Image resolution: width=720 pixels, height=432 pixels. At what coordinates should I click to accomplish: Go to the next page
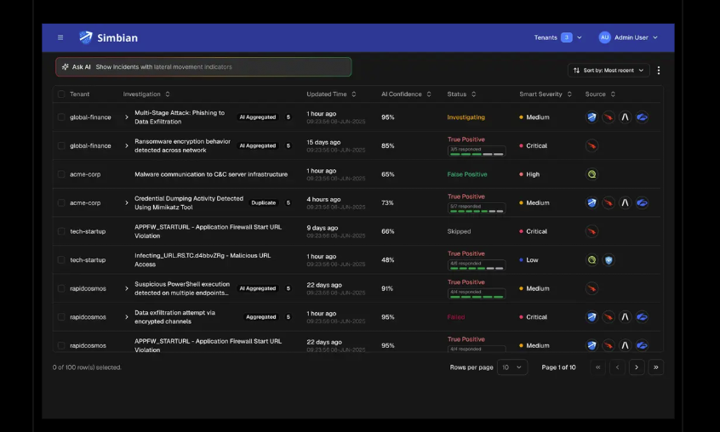click(x=637, y=367)
